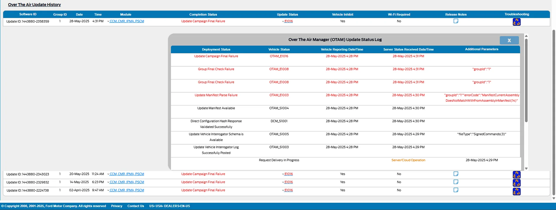This screenshot has width=556, height=210.
Task: Expand E1016 status for 20-May-2025 update
Action: [x=287, y=174]
